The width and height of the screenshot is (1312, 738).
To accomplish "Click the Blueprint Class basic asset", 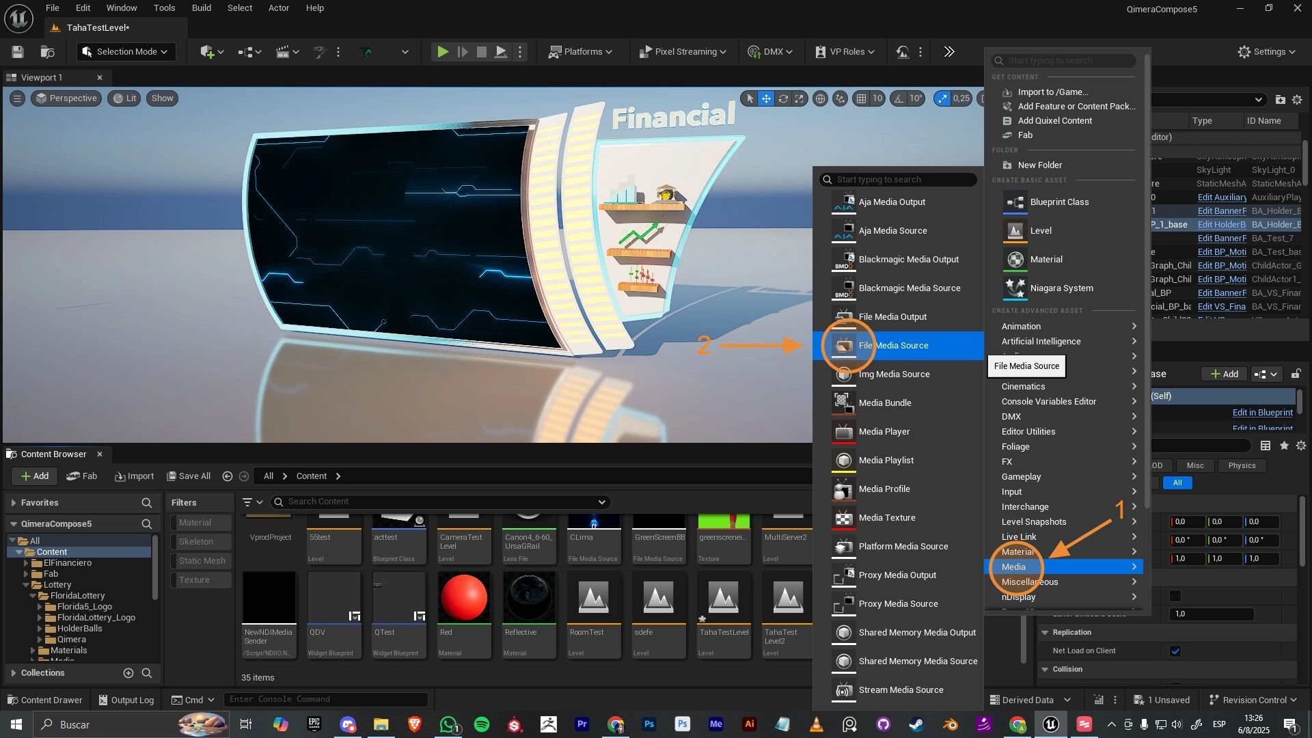I will (x=1059, y=202).
